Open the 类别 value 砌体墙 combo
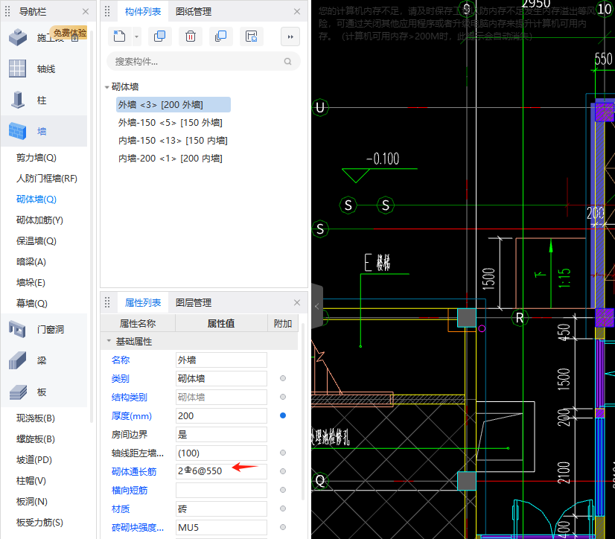The width and height of the screenshot is (615, 539). tap(221, 378)
